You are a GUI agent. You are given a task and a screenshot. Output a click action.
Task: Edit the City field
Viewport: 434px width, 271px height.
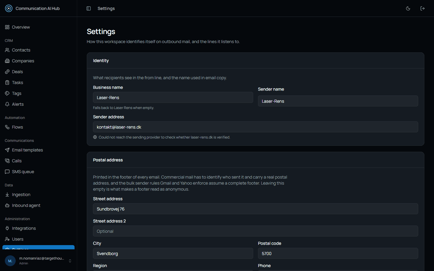pyautogui.click(x=173, y=254)
